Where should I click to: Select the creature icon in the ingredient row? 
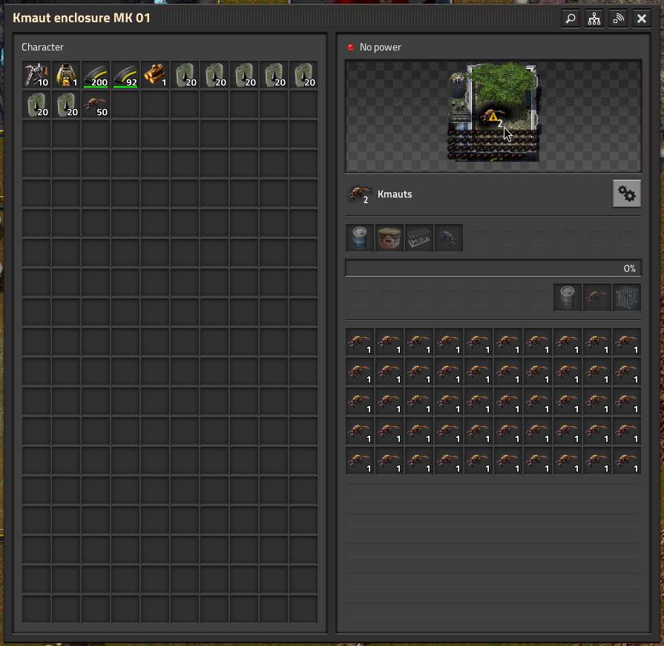(x=448, y=238)
